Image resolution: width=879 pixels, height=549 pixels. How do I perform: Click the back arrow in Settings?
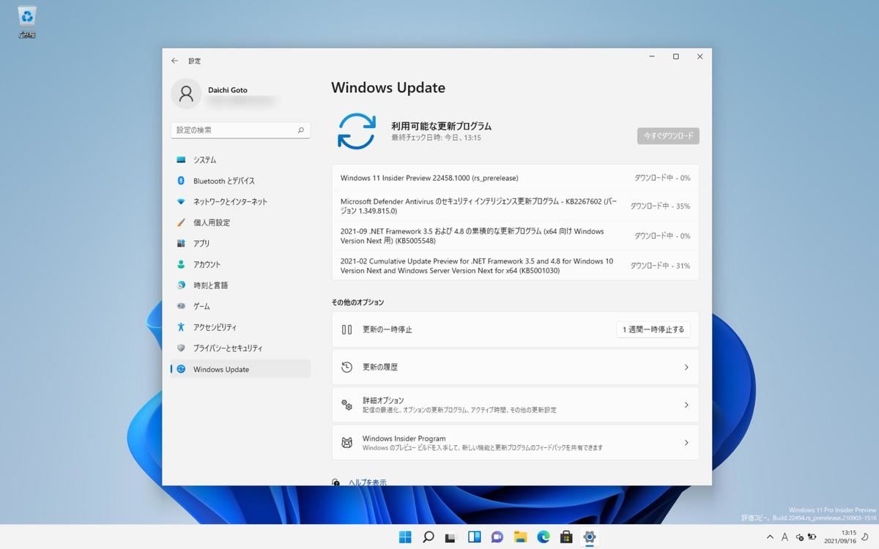174,61
